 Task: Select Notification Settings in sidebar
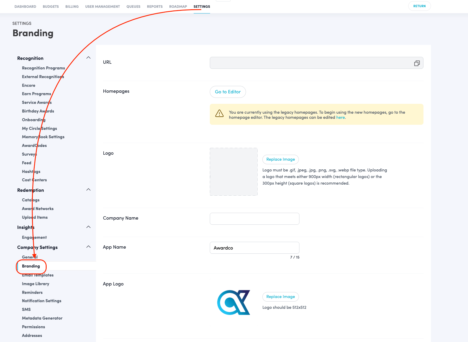(x=42, y=301)
